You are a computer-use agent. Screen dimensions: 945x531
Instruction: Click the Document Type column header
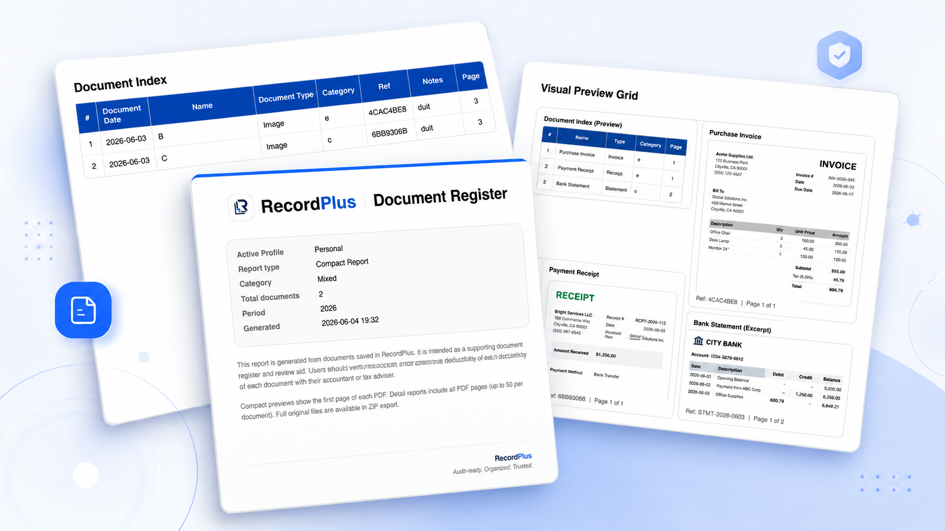click(285, 97)
